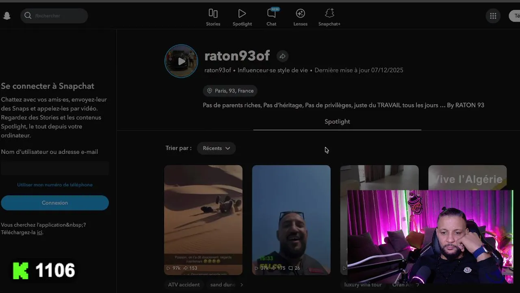This screenshot has width=520, height=293.
Task: Focus the Rechercher search field
Action: 54,15
